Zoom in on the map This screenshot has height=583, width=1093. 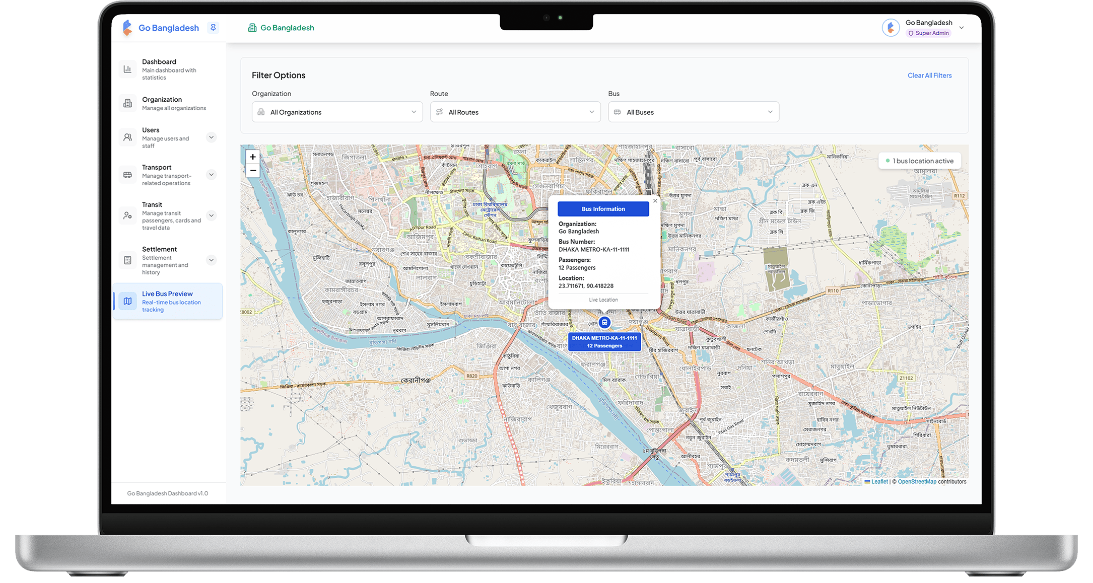pyautogui.click(x=253, y=157)
